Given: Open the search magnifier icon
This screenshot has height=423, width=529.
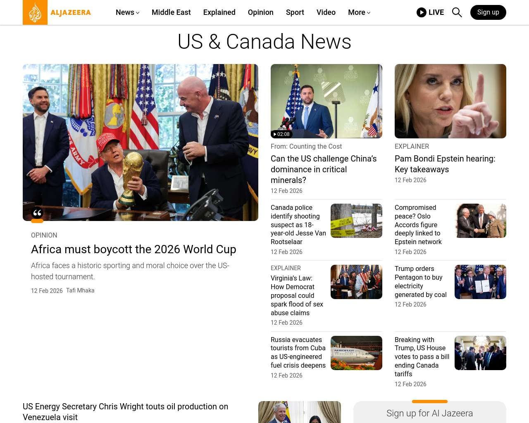Looking at the screenshot, I should point(457,12).
